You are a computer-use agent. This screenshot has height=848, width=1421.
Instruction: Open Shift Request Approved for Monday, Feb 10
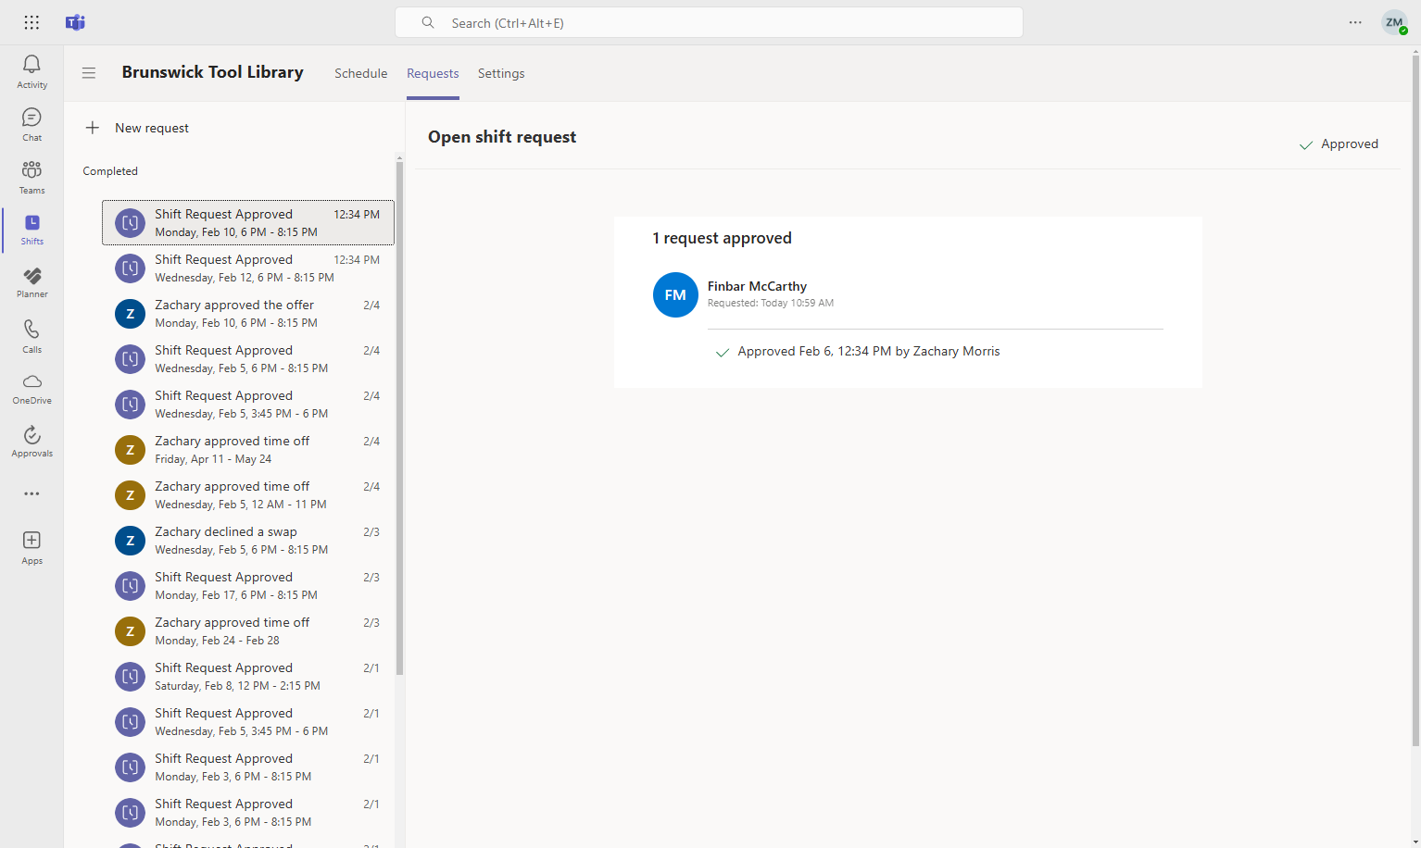point(248,222)
